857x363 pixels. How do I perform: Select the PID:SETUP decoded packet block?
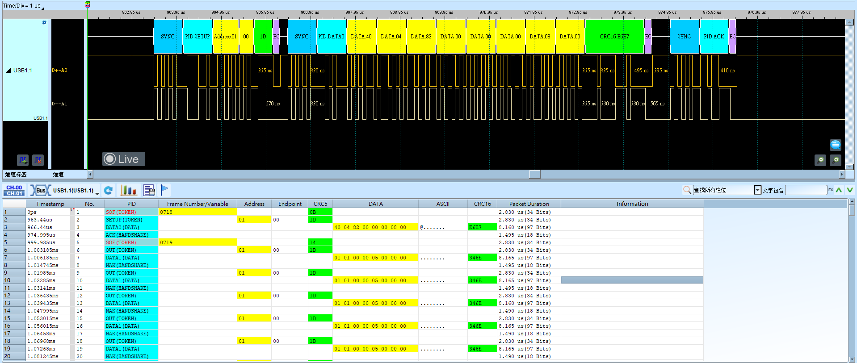click(x=197, y=37)
